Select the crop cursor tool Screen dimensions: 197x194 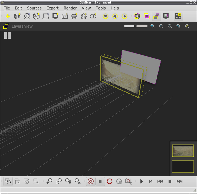coord(36,181)
